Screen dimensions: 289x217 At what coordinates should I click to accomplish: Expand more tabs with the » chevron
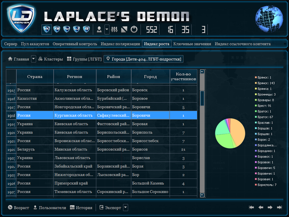click(285, 44)
